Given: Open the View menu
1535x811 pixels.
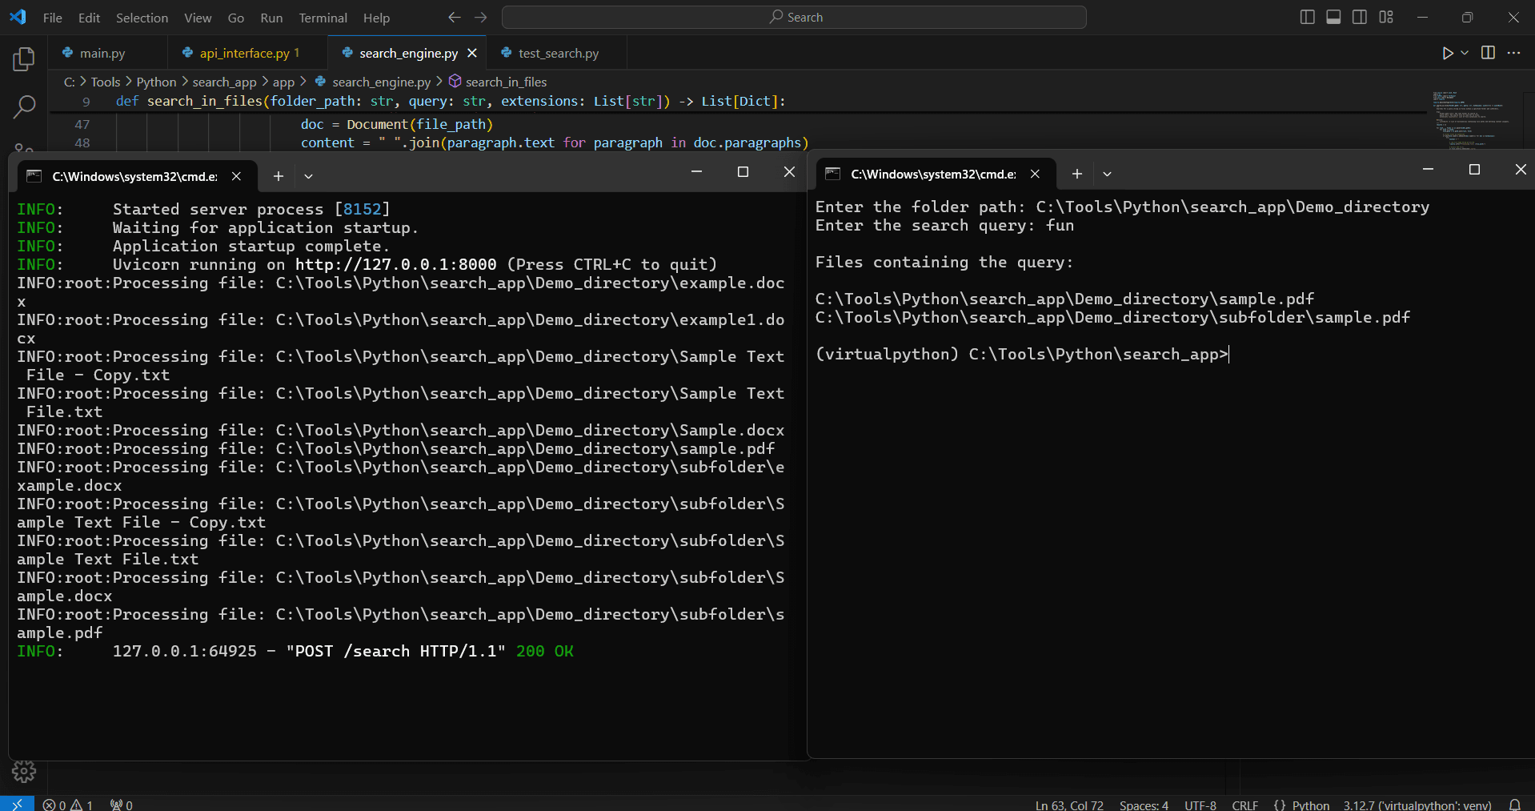Looking at the screenshot, I should tap(198, 18).
